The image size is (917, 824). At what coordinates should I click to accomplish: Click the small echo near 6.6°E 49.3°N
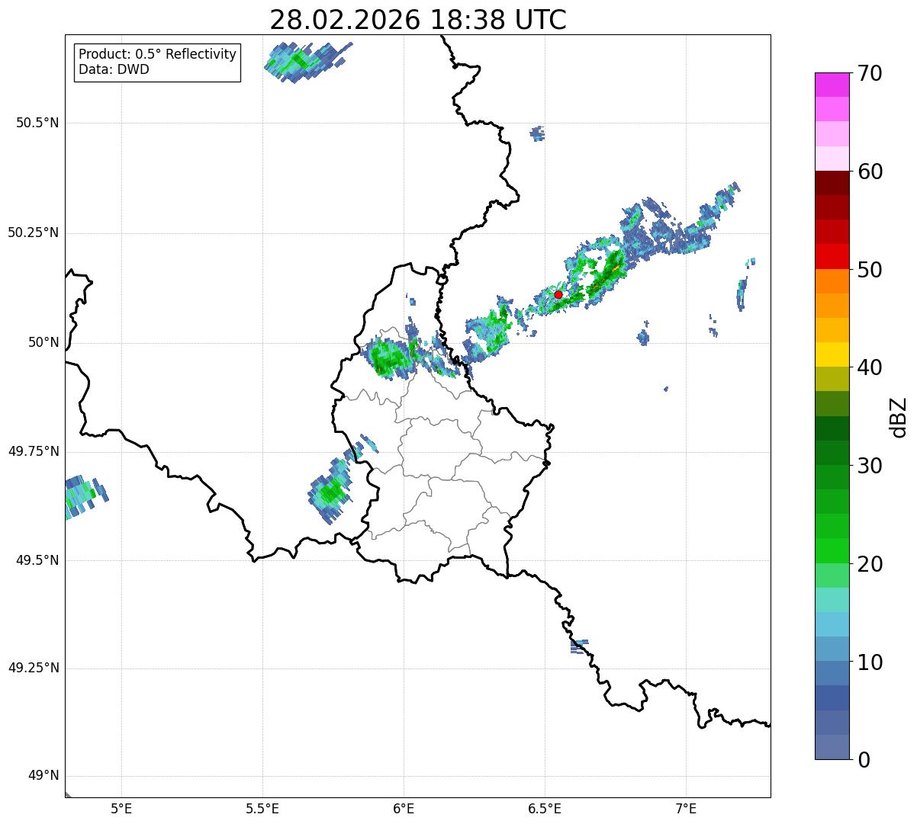pos(579,646)
